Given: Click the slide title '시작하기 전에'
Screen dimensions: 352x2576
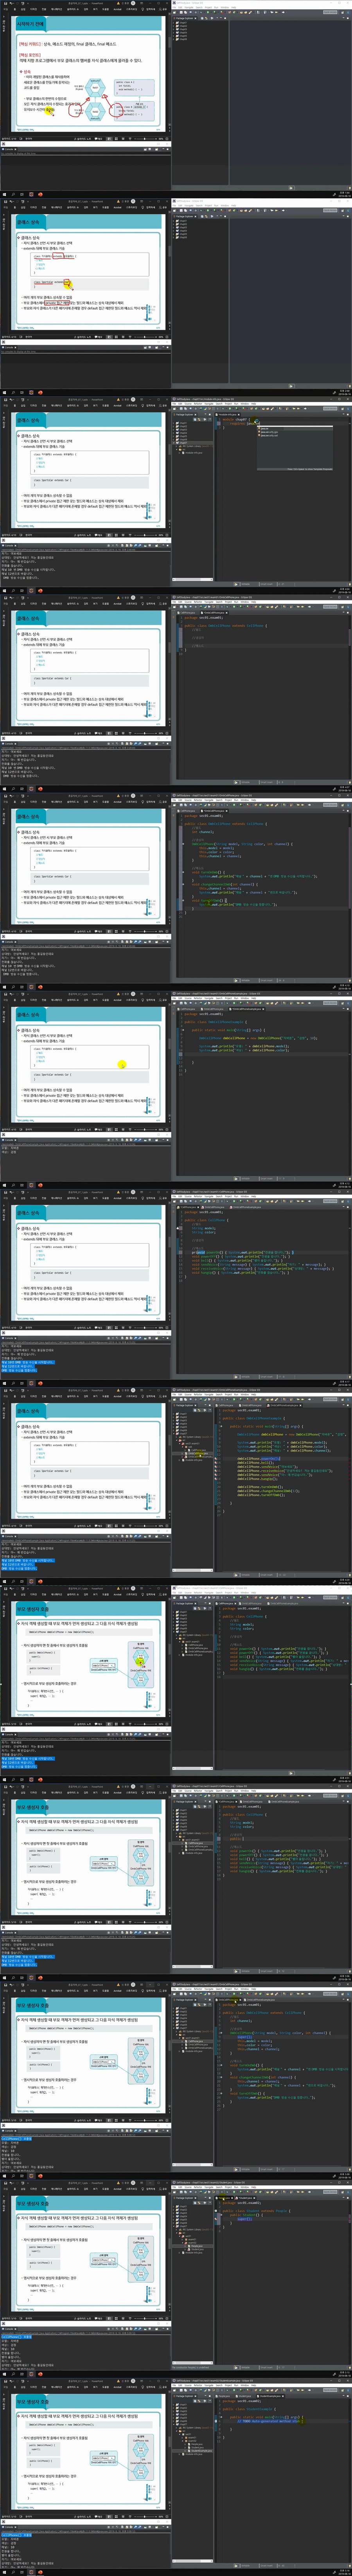Looking at the screenshot, I should click(30, 23).
